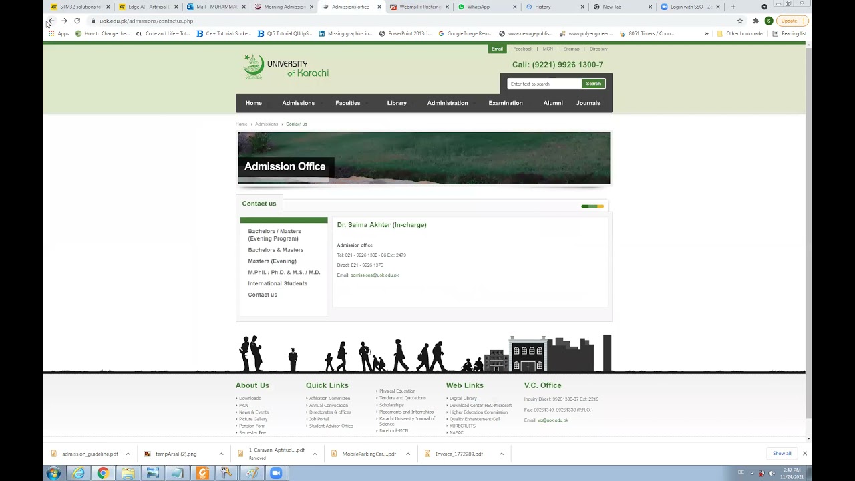This screenshot has width=855, height=481.
Task: Click the Update button in Chrome toolbar
Action: (792, 21)
